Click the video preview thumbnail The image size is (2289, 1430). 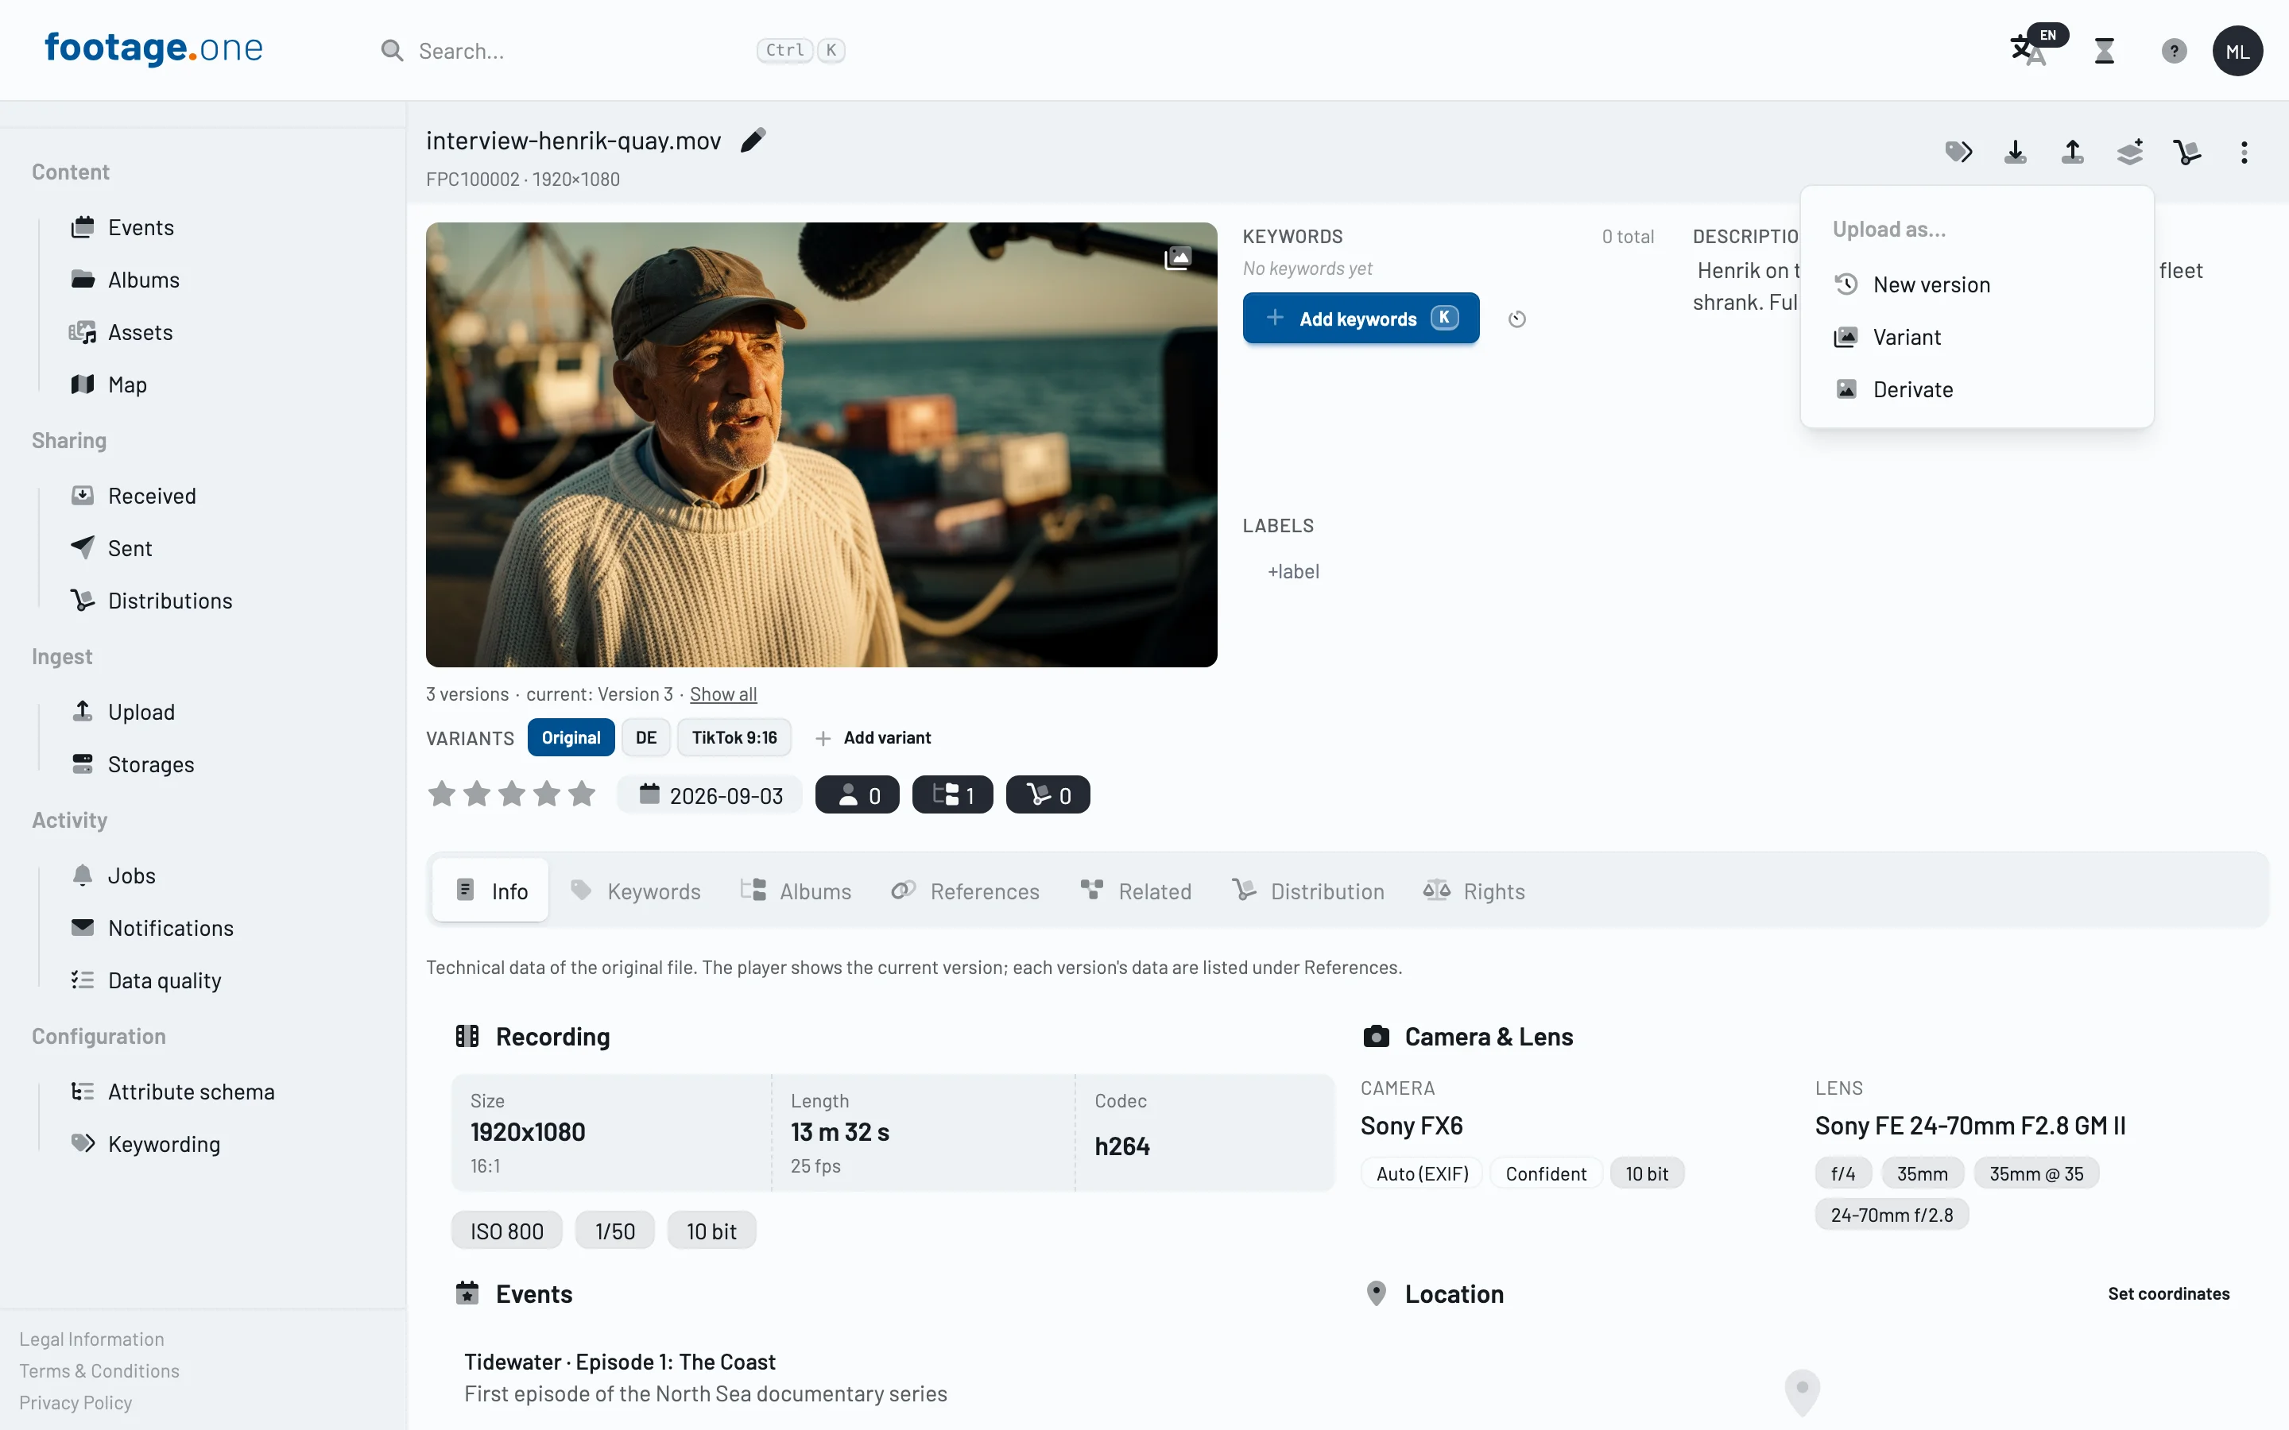[821, 445]
